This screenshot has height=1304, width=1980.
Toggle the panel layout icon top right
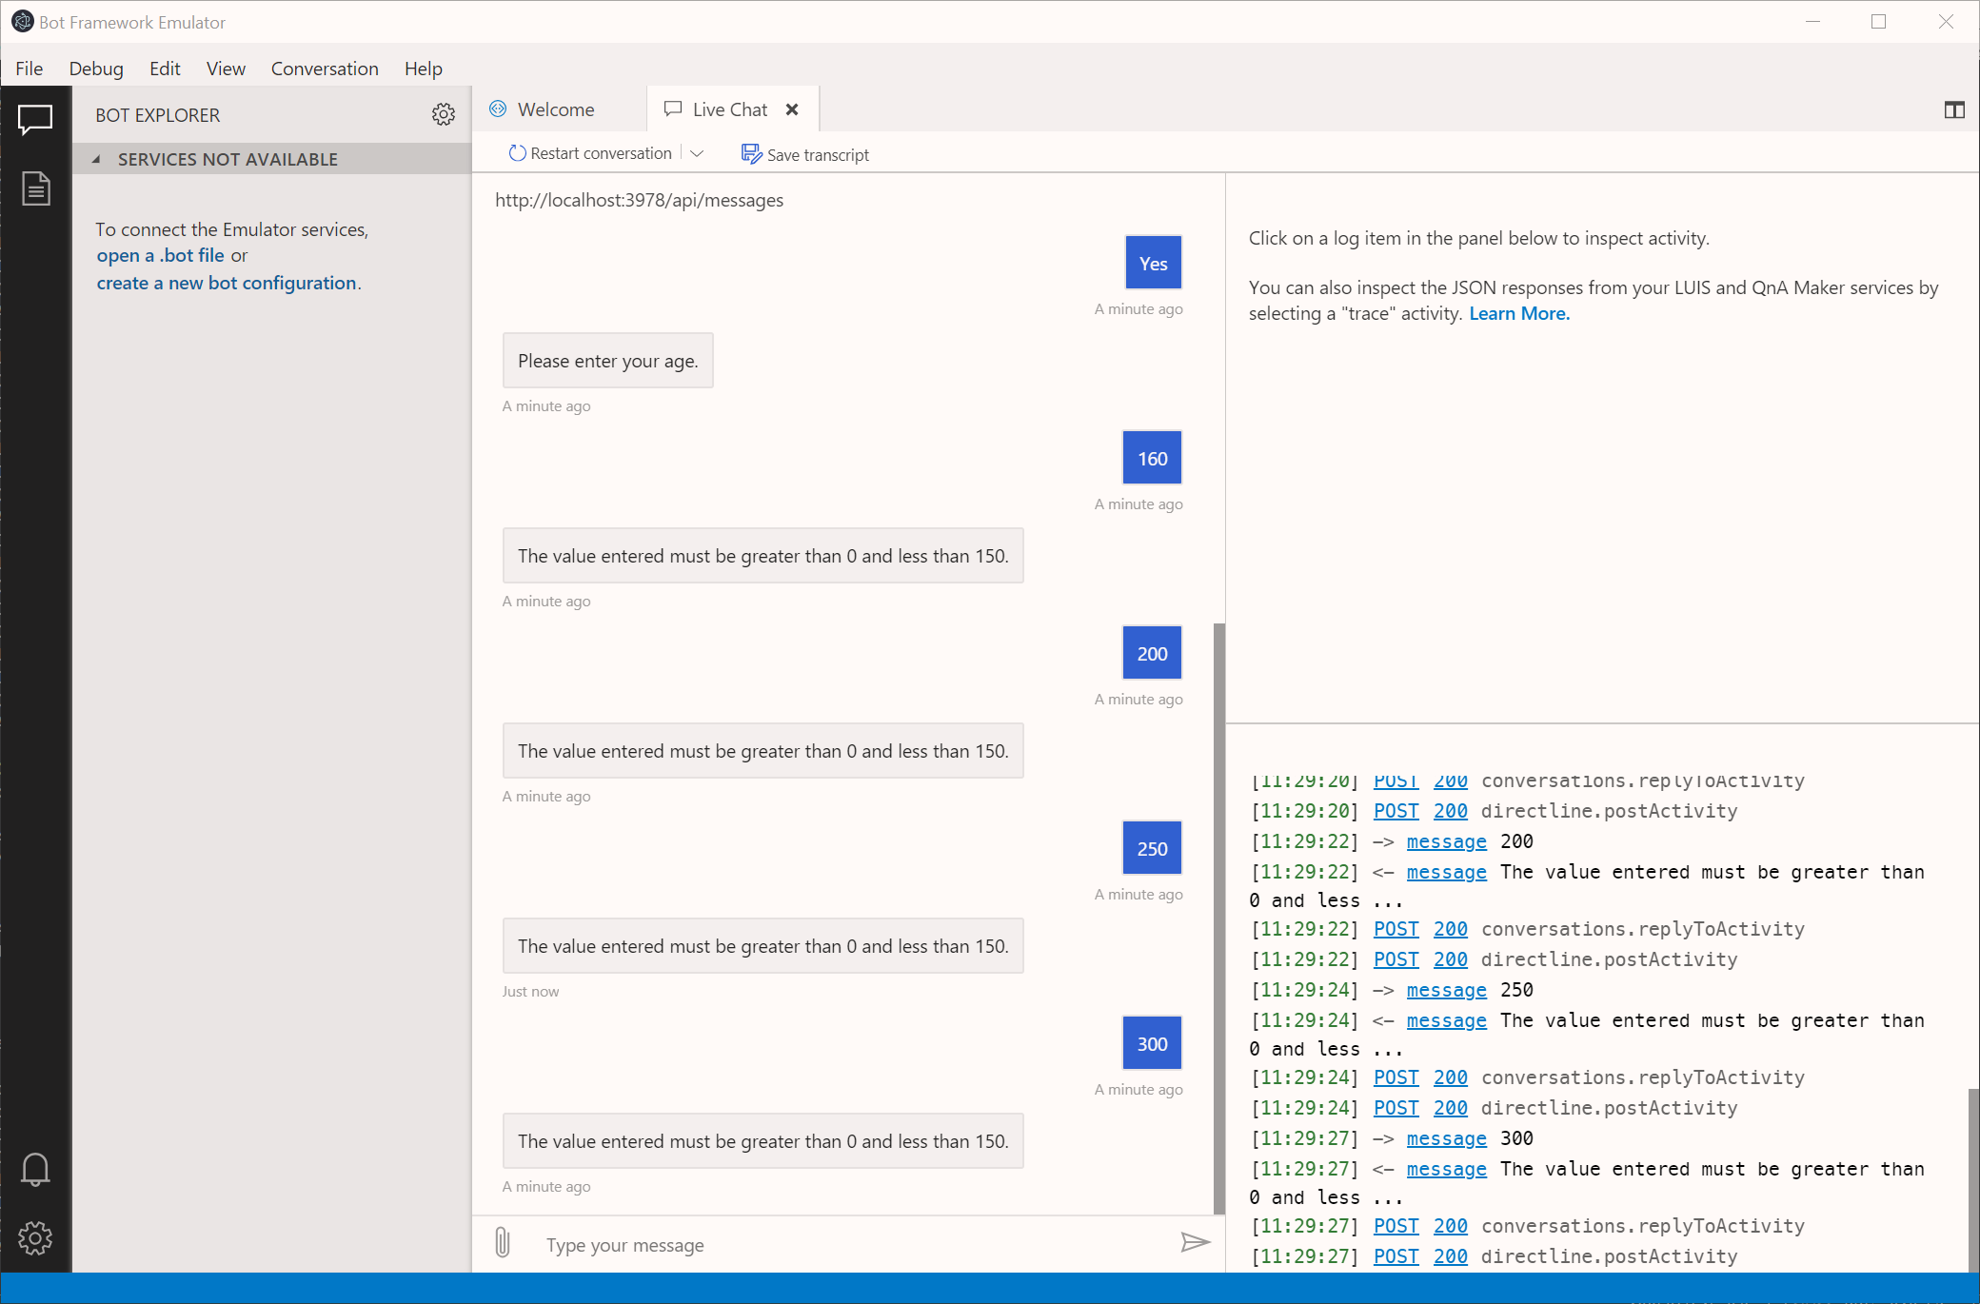(1952, 110)
